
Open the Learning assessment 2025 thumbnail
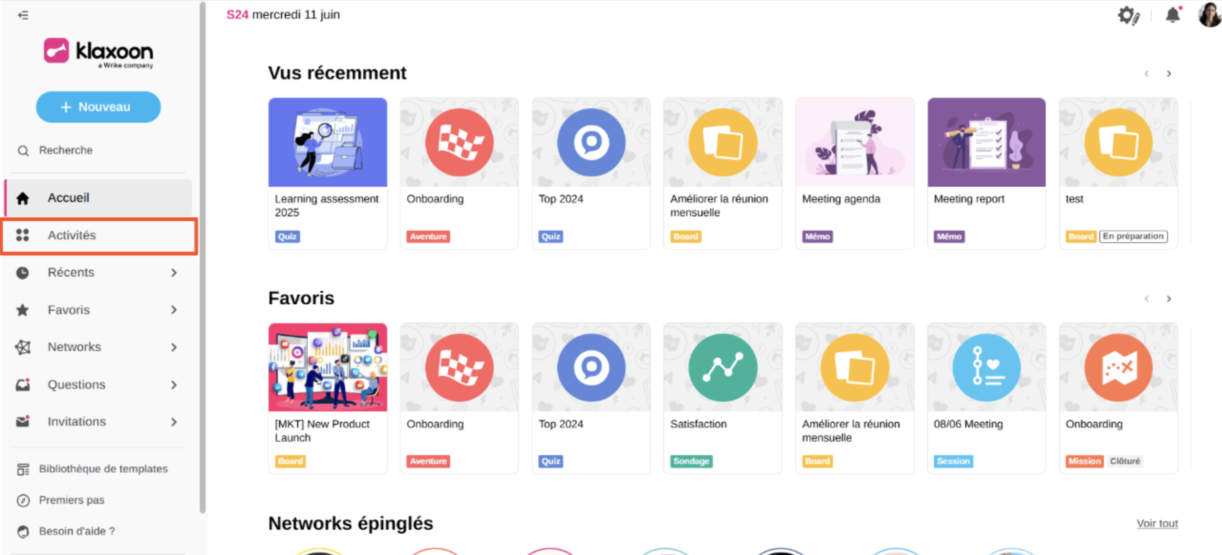tap(328, 142)
